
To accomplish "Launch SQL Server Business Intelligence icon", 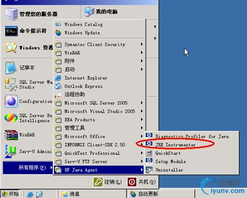I will point(11,118).
